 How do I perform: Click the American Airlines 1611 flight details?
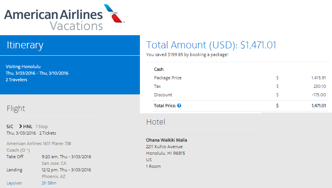click(39, 144)
